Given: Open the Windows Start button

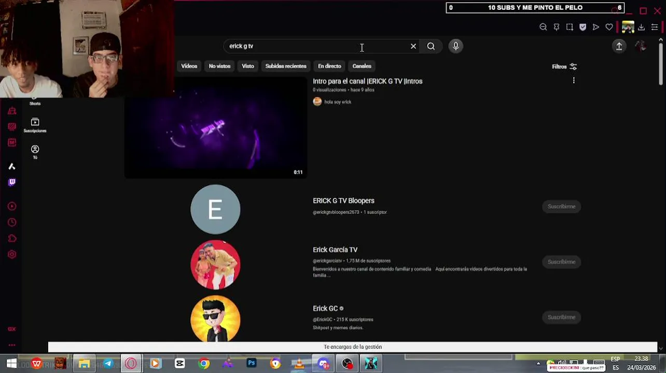Looking at the screenshot, I should coord(11,364).
